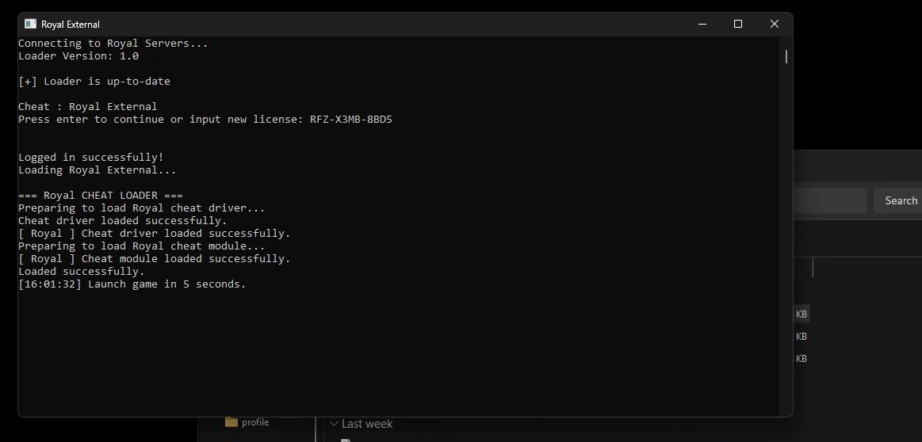This screenshot has height=442, width=922.
Task: Open the profile folder icon in sidebar
Action: (231, 422)
